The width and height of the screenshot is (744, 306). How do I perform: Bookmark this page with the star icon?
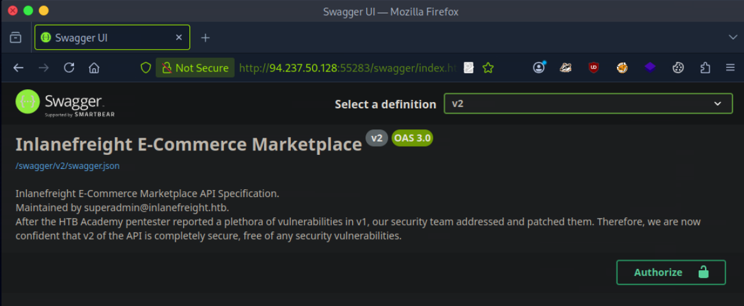tap(488, 68)
